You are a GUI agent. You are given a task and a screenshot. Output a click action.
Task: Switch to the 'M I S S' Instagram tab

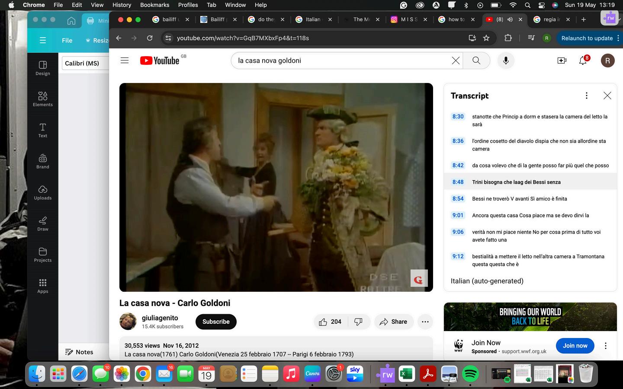click(x=409, y=19)
